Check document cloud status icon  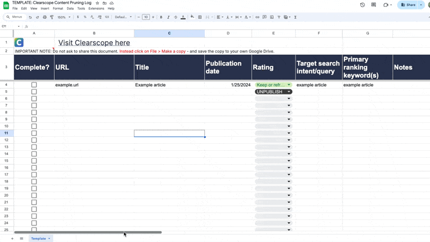(x=112, y=3)
